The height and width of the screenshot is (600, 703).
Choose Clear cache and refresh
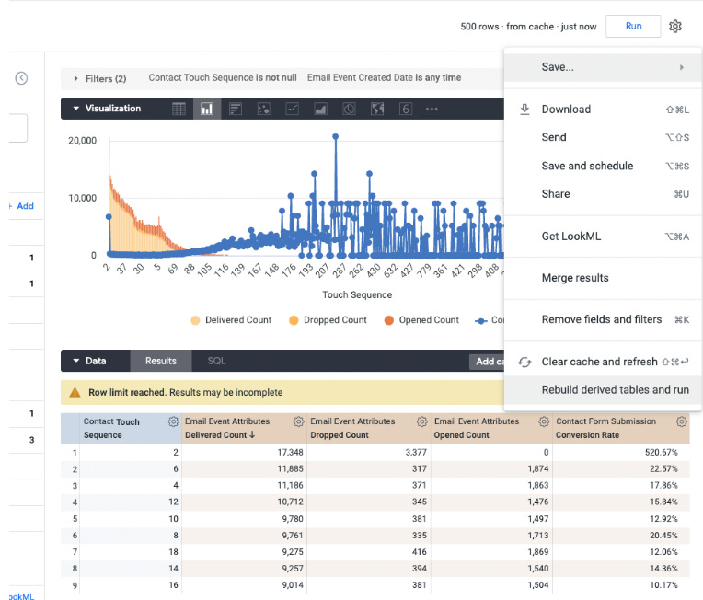point(603,362)
